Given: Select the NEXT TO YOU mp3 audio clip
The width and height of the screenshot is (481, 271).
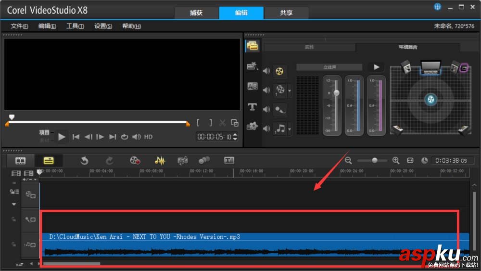Looking at the screenshot, I should tap(255, 245).
